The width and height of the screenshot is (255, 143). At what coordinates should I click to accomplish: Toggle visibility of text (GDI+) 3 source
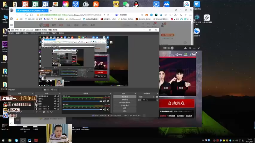[55, 109]
